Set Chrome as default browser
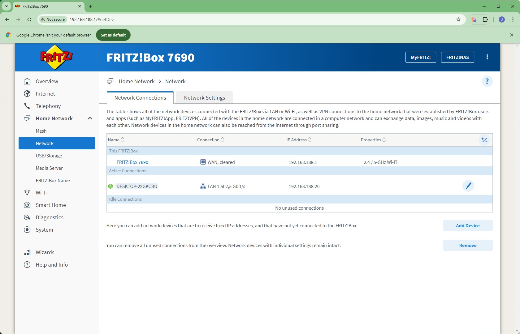 113,35
